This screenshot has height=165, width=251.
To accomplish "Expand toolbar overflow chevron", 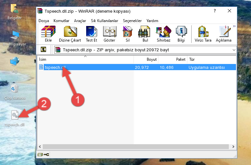I will pos(234,26).
